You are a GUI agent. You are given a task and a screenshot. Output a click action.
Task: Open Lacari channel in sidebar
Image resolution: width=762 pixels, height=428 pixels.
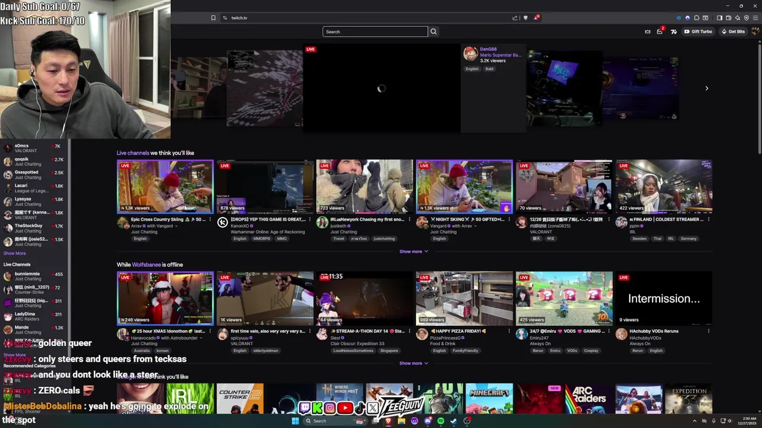(x=34, y=188)
